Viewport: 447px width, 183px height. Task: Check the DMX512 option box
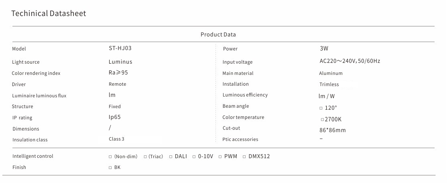pos(245,157)
